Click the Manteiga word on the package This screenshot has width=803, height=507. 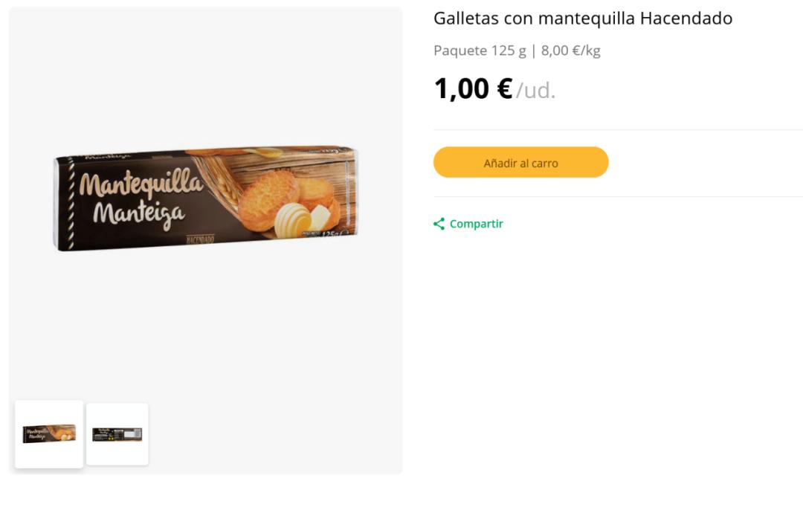[138, 213]
